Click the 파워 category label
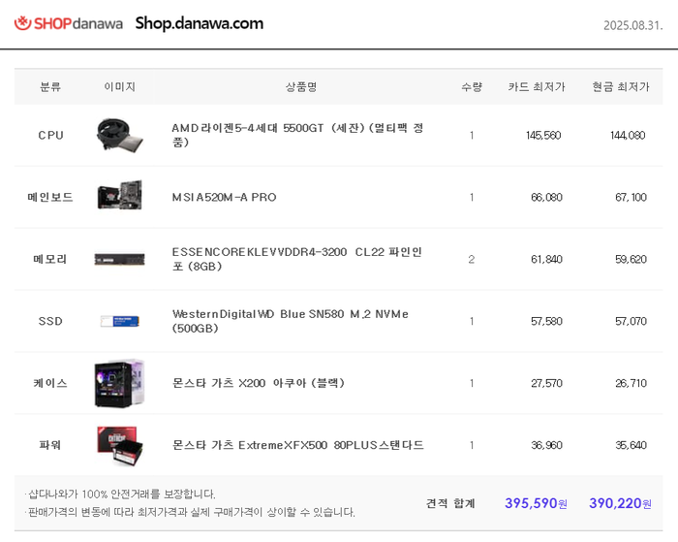The width and height of the screenshot is (678, 542). (50, 445)
